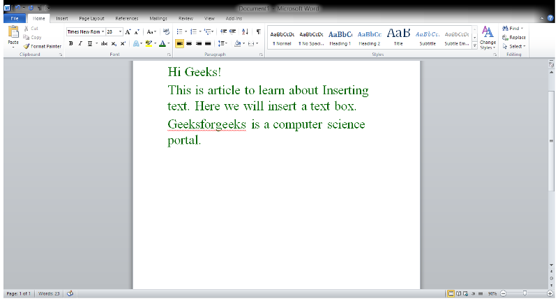Clear all formatting from the text
Image resolution: width=558 pixels, height=301 pixels.
click(166, 31)
